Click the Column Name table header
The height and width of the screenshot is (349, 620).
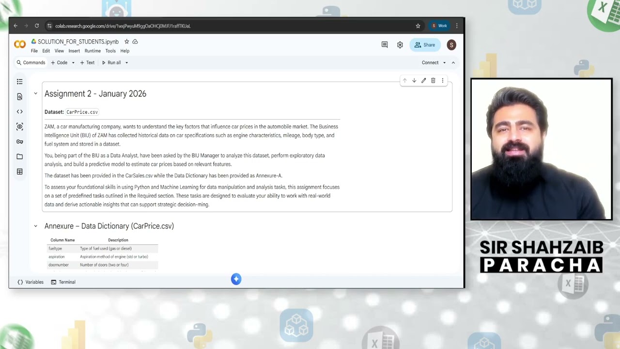pos(62,240)
